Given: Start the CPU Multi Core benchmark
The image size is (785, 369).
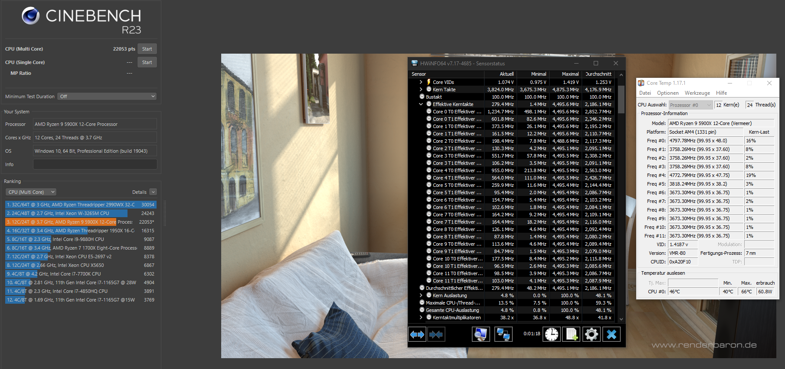Looking at the screenshot, I should [147, 49].
